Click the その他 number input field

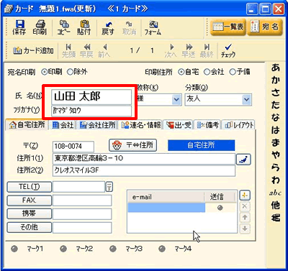pyautogui.click(x=82, y=227)
